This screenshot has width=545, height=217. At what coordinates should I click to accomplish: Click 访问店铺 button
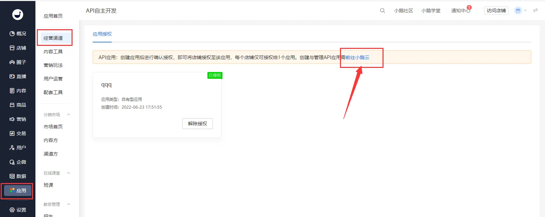coord(496,11)
